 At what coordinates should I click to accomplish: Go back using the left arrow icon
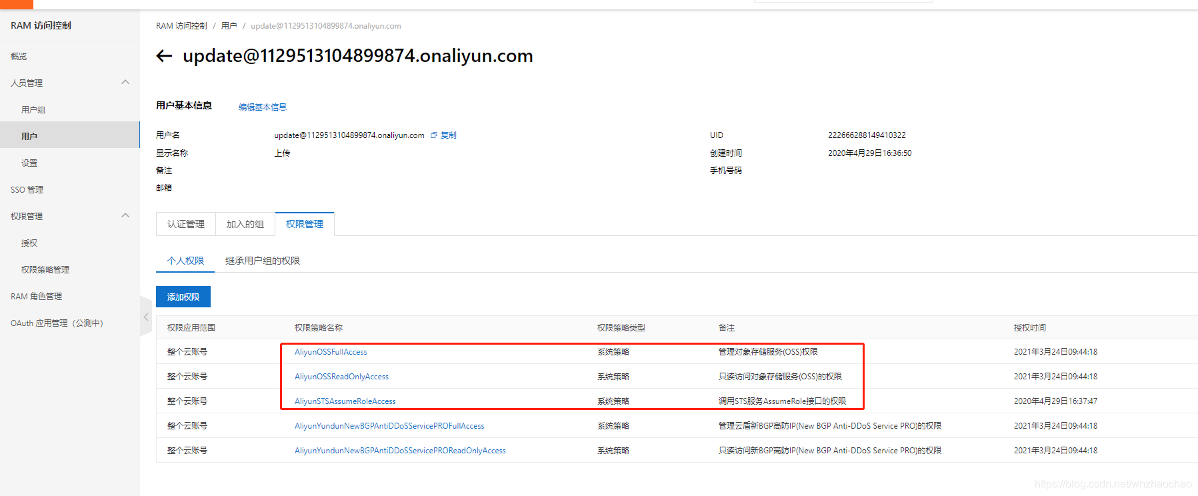click(x=164, y=56)
